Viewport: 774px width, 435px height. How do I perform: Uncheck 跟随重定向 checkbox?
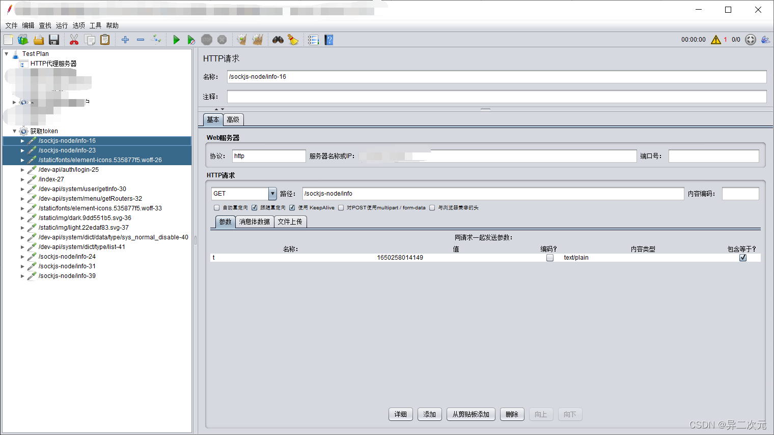pos(254,208)
